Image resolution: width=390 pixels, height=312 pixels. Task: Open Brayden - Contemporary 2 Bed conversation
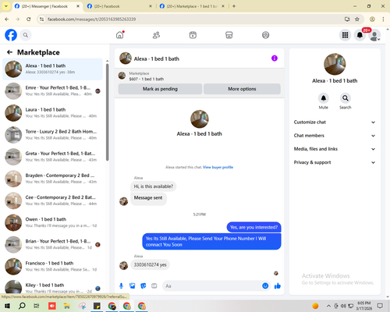tap(52, 179)
